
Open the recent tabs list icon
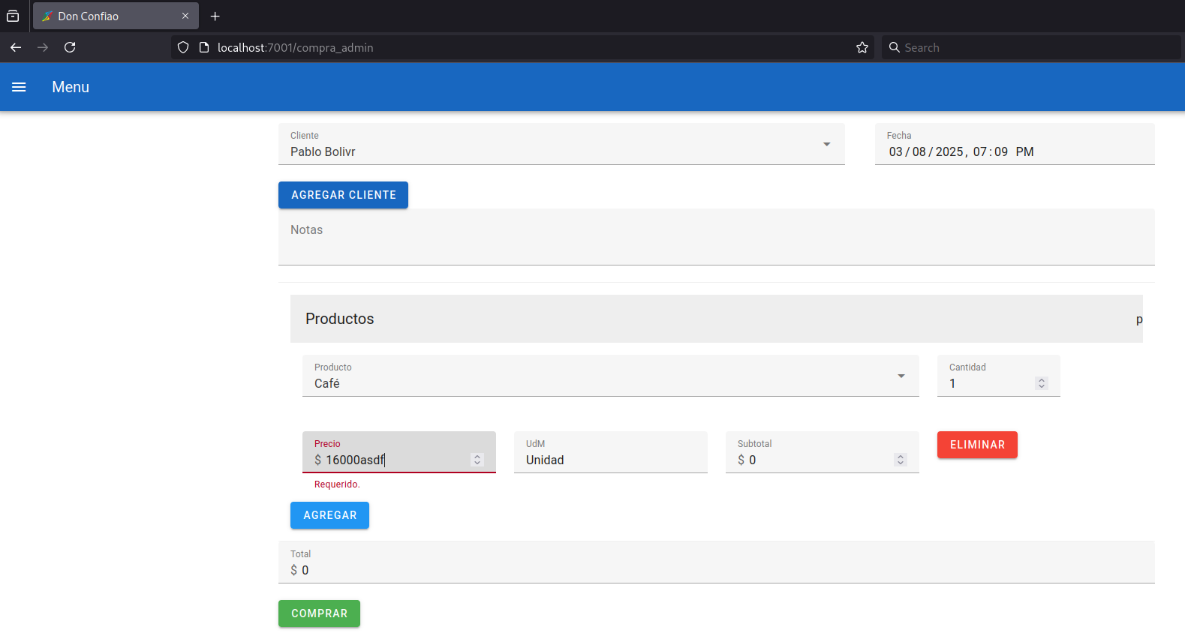pos(13,16)
